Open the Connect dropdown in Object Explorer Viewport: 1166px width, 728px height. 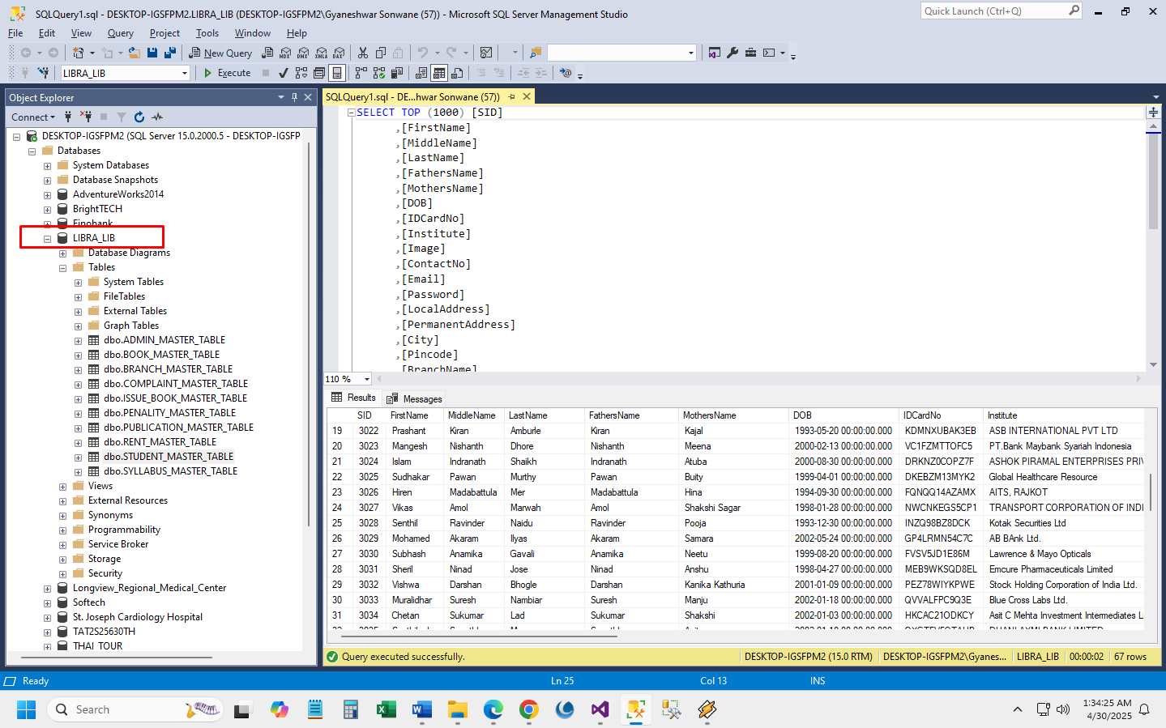point(33,117)
